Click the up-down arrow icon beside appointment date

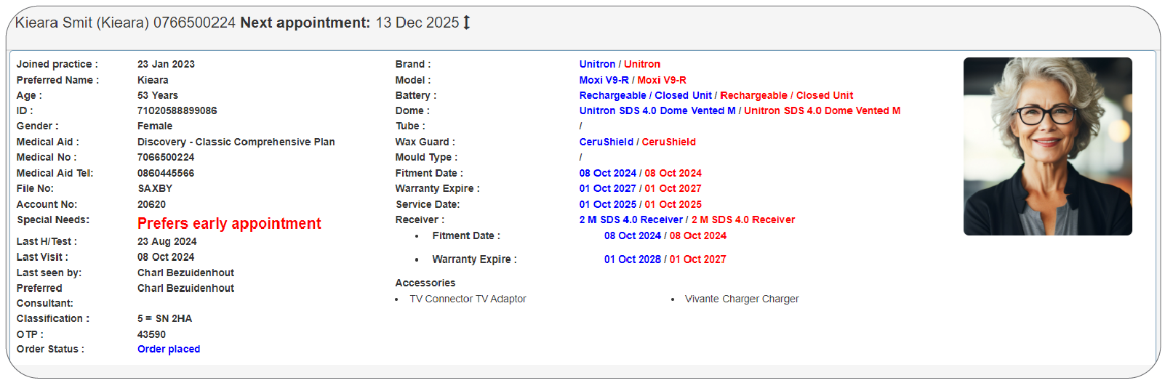[x=467, y=23]
